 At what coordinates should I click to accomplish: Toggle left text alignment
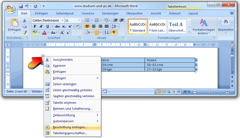click(x=87, y=26)
